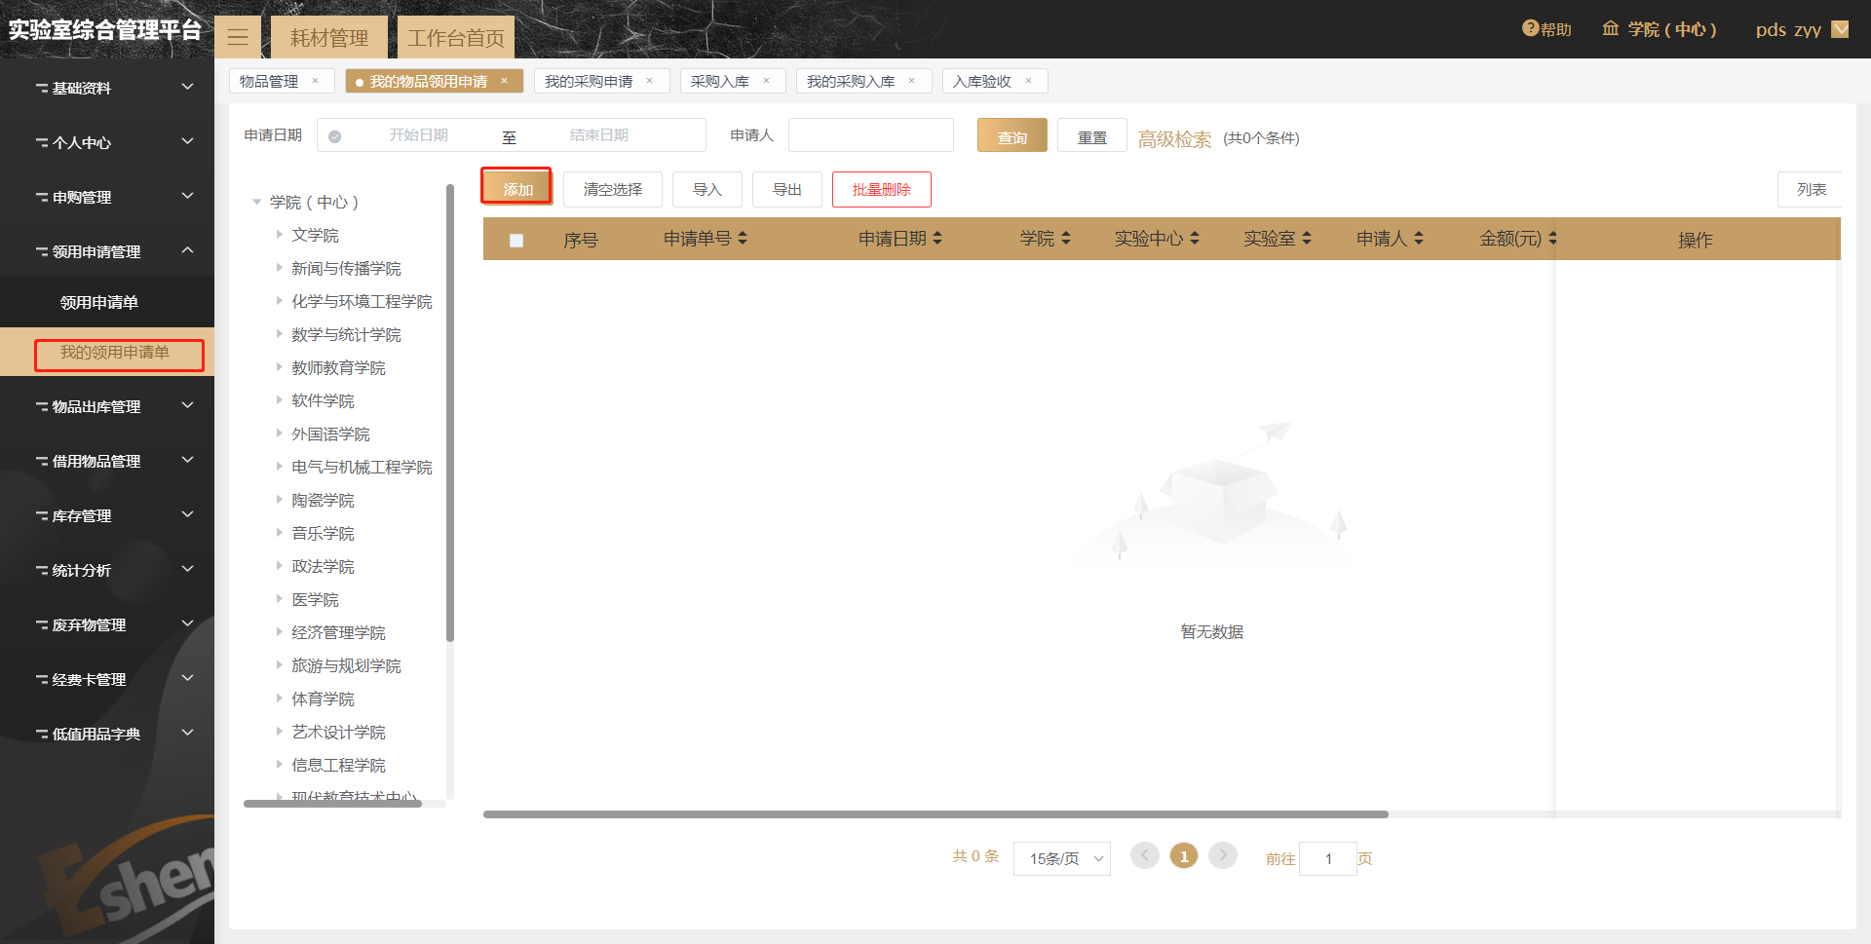Click the horizontal scrollbar under the table
The height and width of the screenshot is (944, 1871).
(935, 813)
